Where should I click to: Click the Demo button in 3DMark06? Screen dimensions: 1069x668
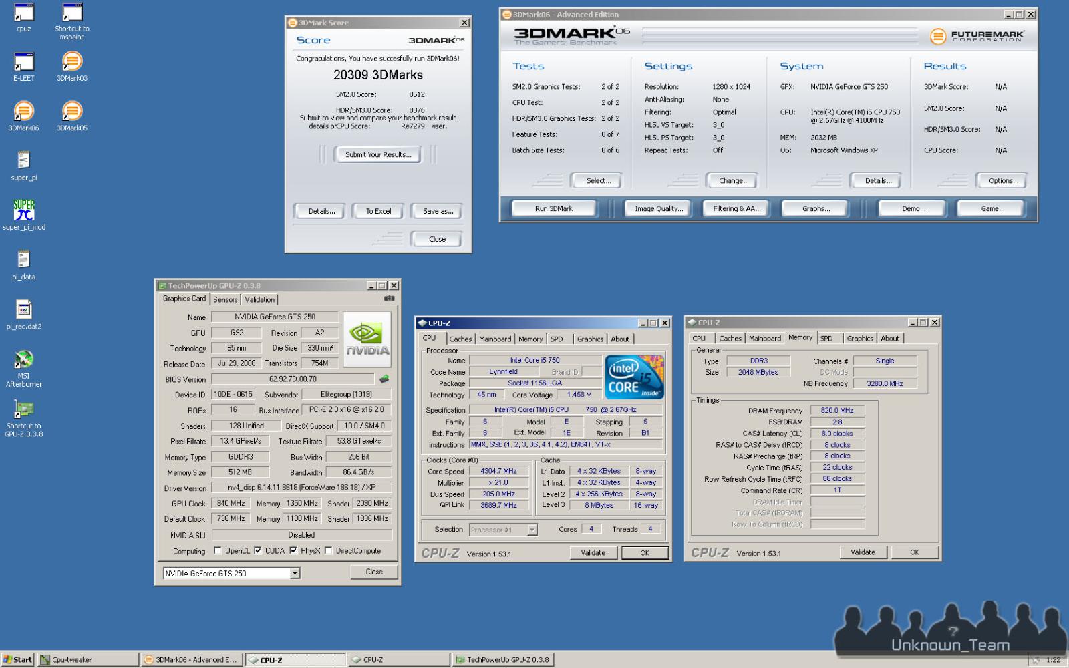click(913, 209)
